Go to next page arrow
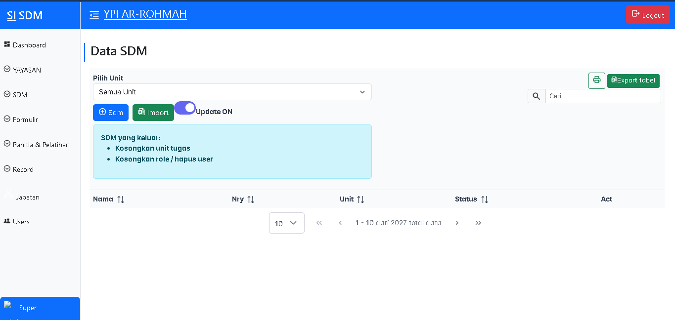 click(457, 223)
